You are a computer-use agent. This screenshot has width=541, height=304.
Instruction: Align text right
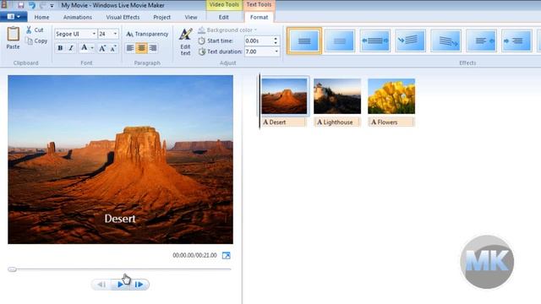pyautogui.click(x=153, y=48)
